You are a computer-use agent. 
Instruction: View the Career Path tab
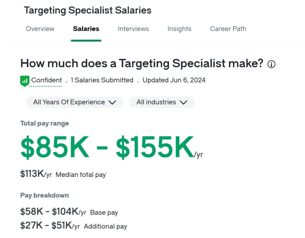228,29
